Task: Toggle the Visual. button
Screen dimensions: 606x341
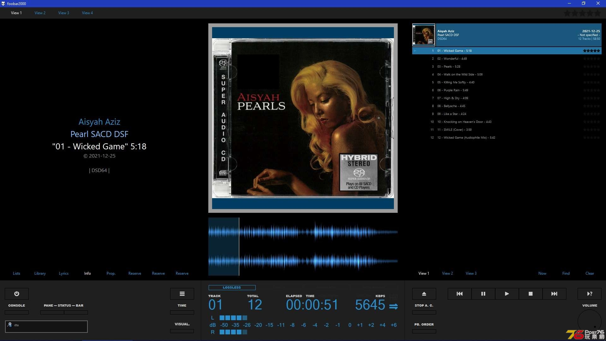Action: (182, 331)
